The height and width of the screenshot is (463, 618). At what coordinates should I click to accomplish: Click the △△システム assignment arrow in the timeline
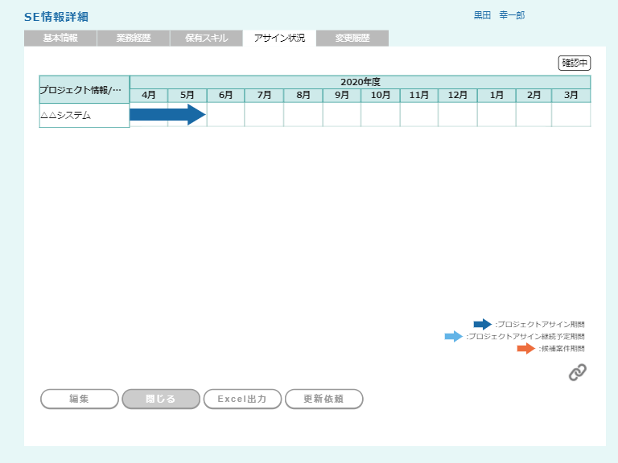pyautogui.click(x=168, y=115)
